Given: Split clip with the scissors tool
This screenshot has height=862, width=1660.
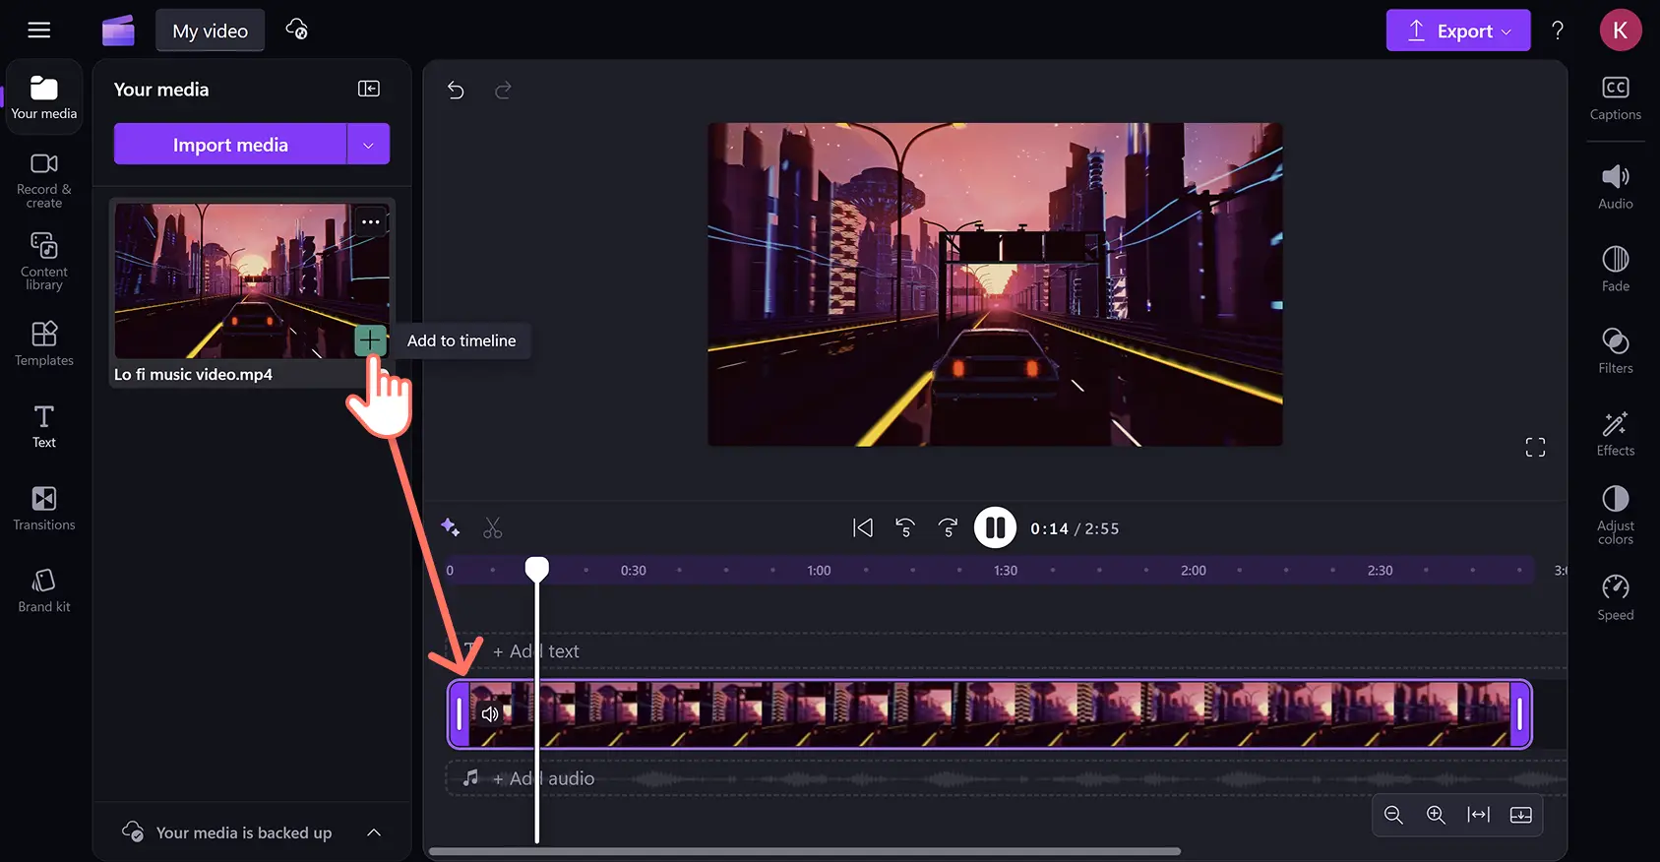Looking at the screenshot, I should pyautogui.click(x=493, y=528).
